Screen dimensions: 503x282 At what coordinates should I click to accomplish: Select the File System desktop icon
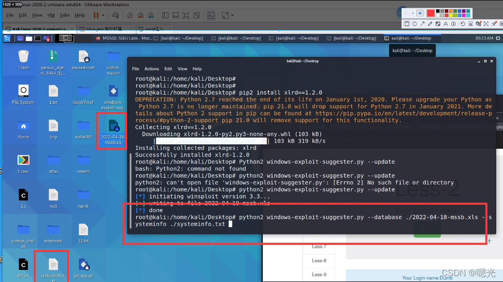(23, 95)
